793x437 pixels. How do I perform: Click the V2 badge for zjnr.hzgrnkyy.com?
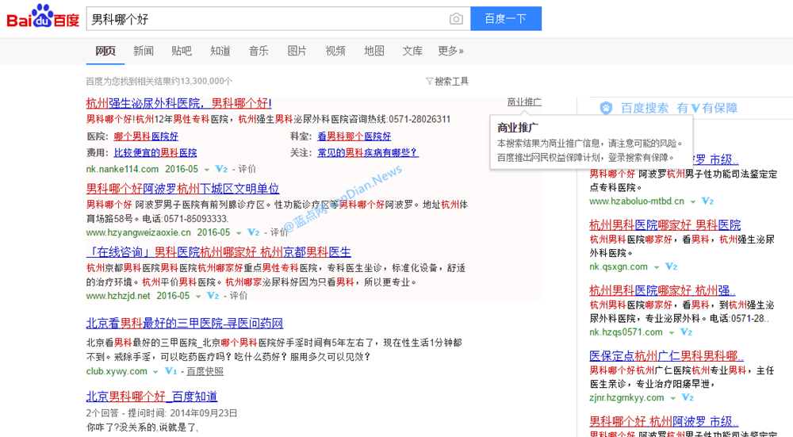(688, 398)
